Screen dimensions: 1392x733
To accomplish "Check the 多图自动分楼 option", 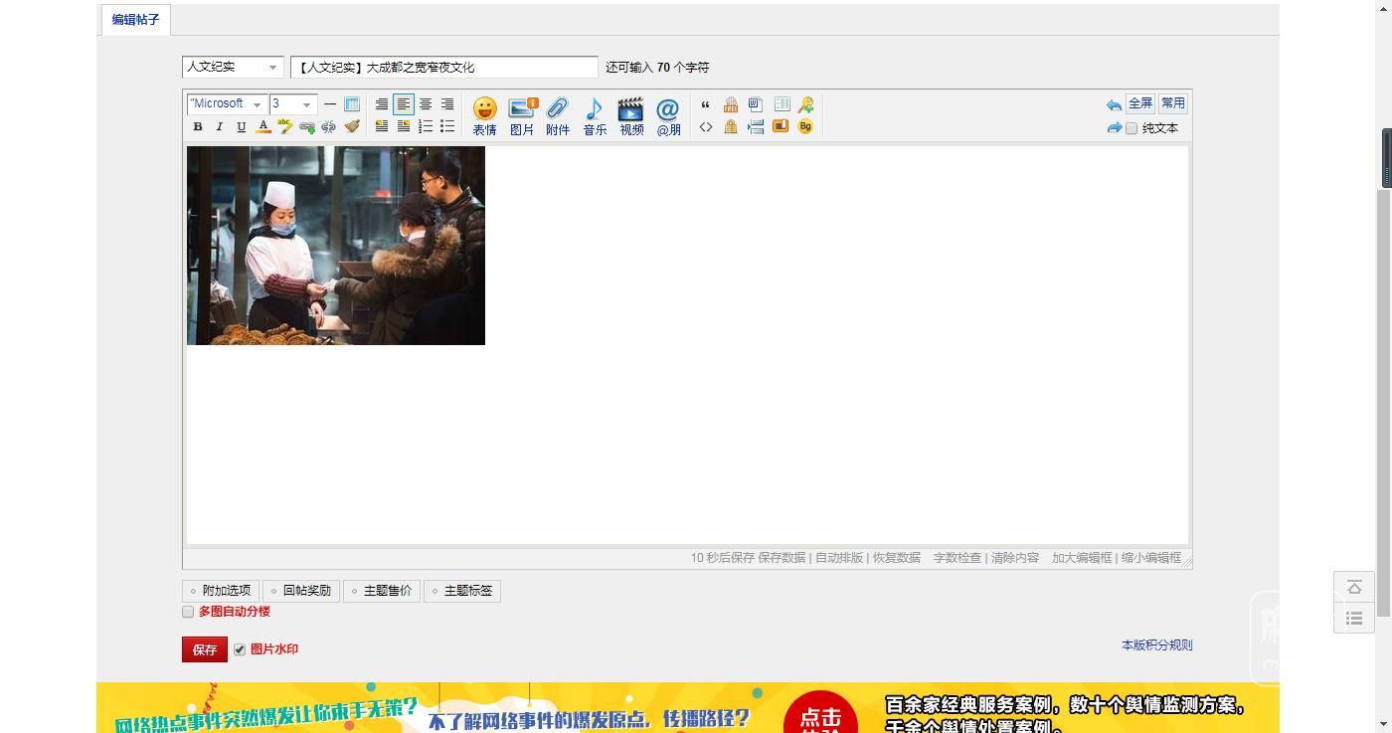I will pos(188,612).
